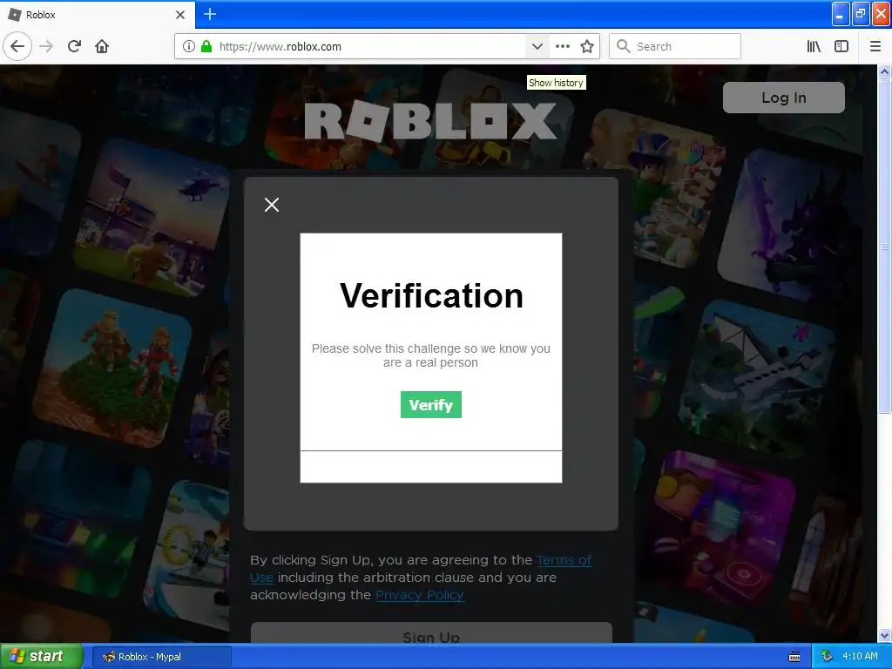Open the browser home page icon
Viewport: 892px width, 669px height.
pyautogui.click(x=102, y=47)
